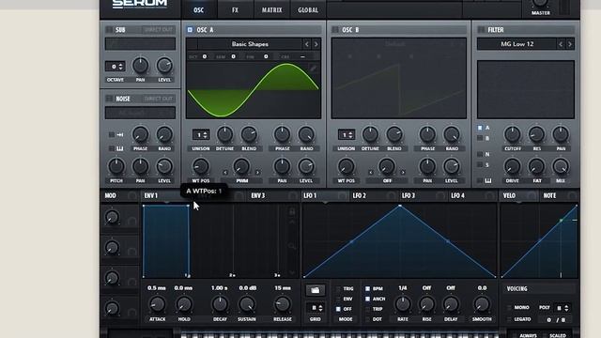
Task: Click the Filter Res knob
Action: (536, 134)
